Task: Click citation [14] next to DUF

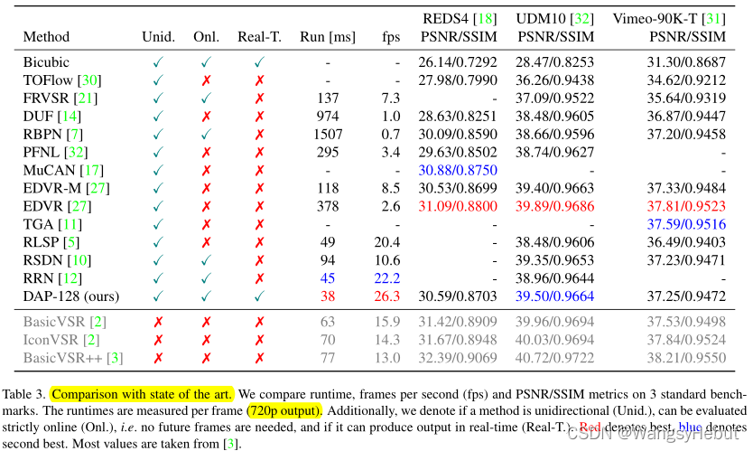Action: point(70,116)
